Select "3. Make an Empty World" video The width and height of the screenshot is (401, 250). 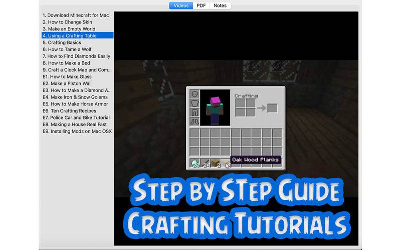pyautogui.click(x=77, y=29)
